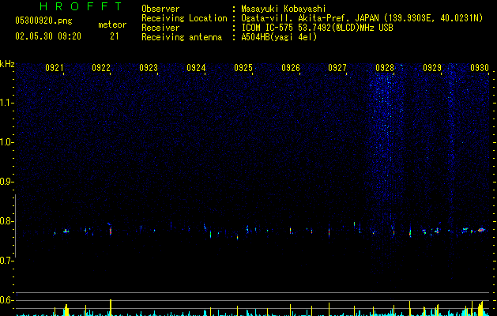Click the 0929 time marker
Screen dimensions: 497x316
click(432, 67)
